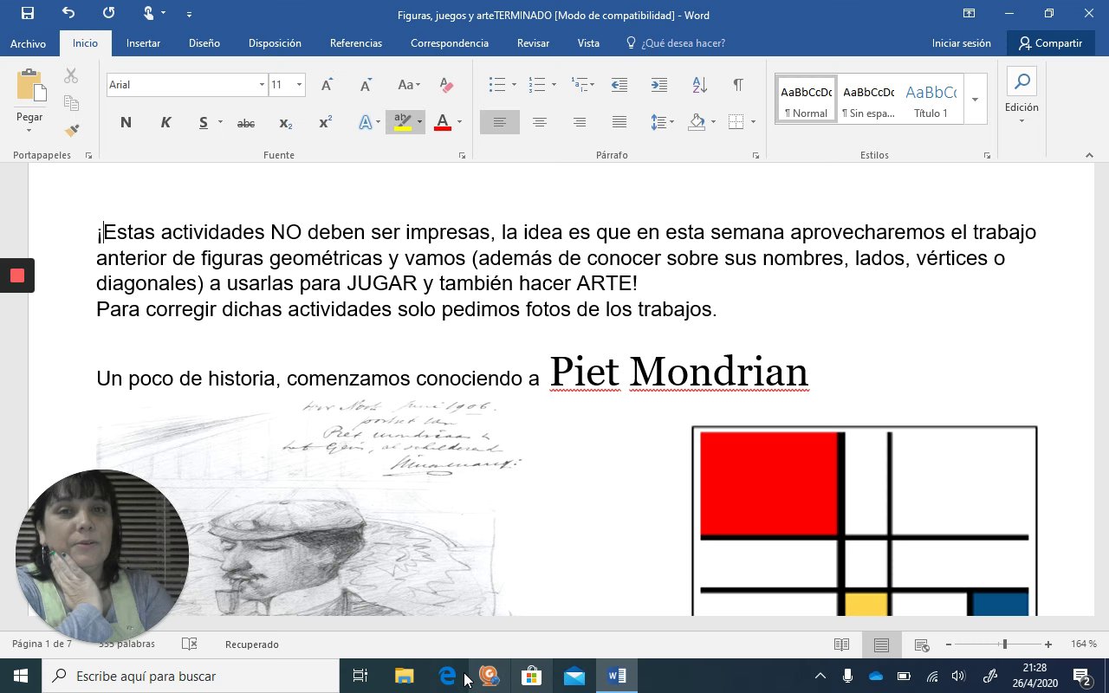Copy selection with the copy icon
Image resolution: width=1109 pixels, height=693 pixels.
[x=71, y=103]
